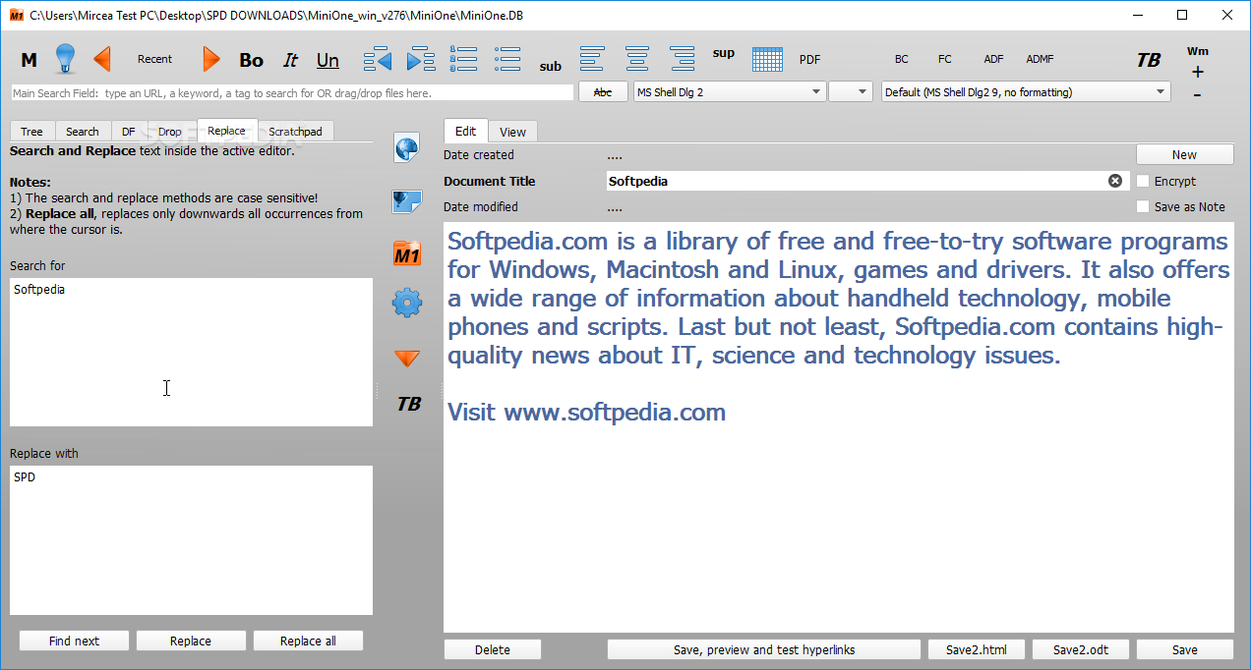Export with the Save2.odt button
Screen dimensions: 1251x670
tap(1081, 649)
